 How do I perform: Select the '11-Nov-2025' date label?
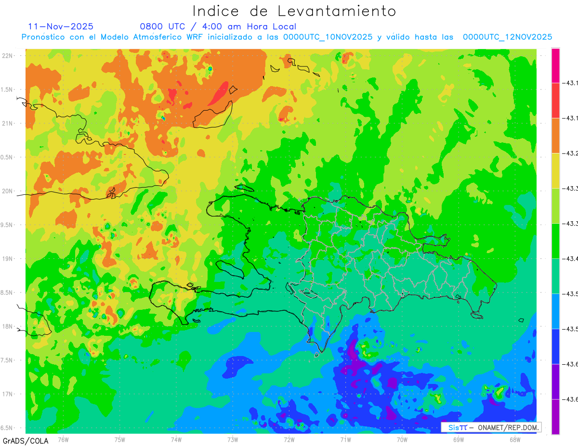pyautogui.click(x=61, y=26)
